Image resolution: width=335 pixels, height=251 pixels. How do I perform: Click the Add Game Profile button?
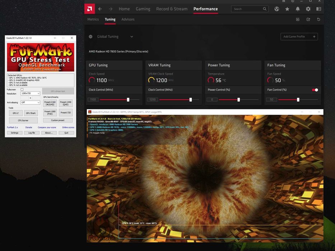(299, 37)
